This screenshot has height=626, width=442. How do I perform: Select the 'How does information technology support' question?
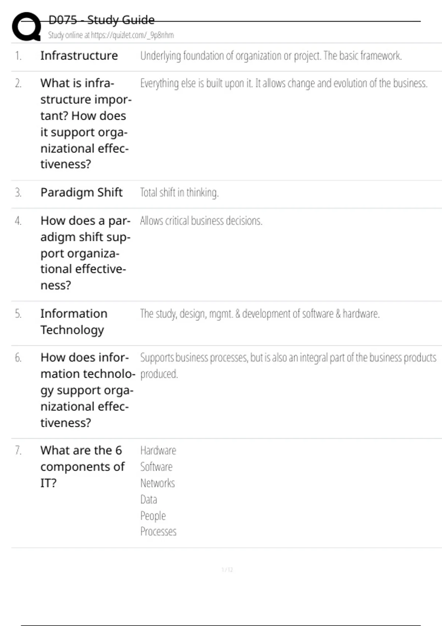[x=87, y=390]
